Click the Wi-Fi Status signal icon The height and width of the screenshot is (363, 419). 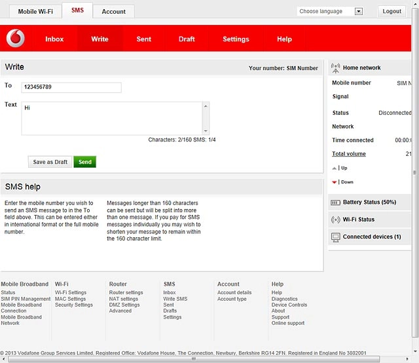[x=335, y=220]
